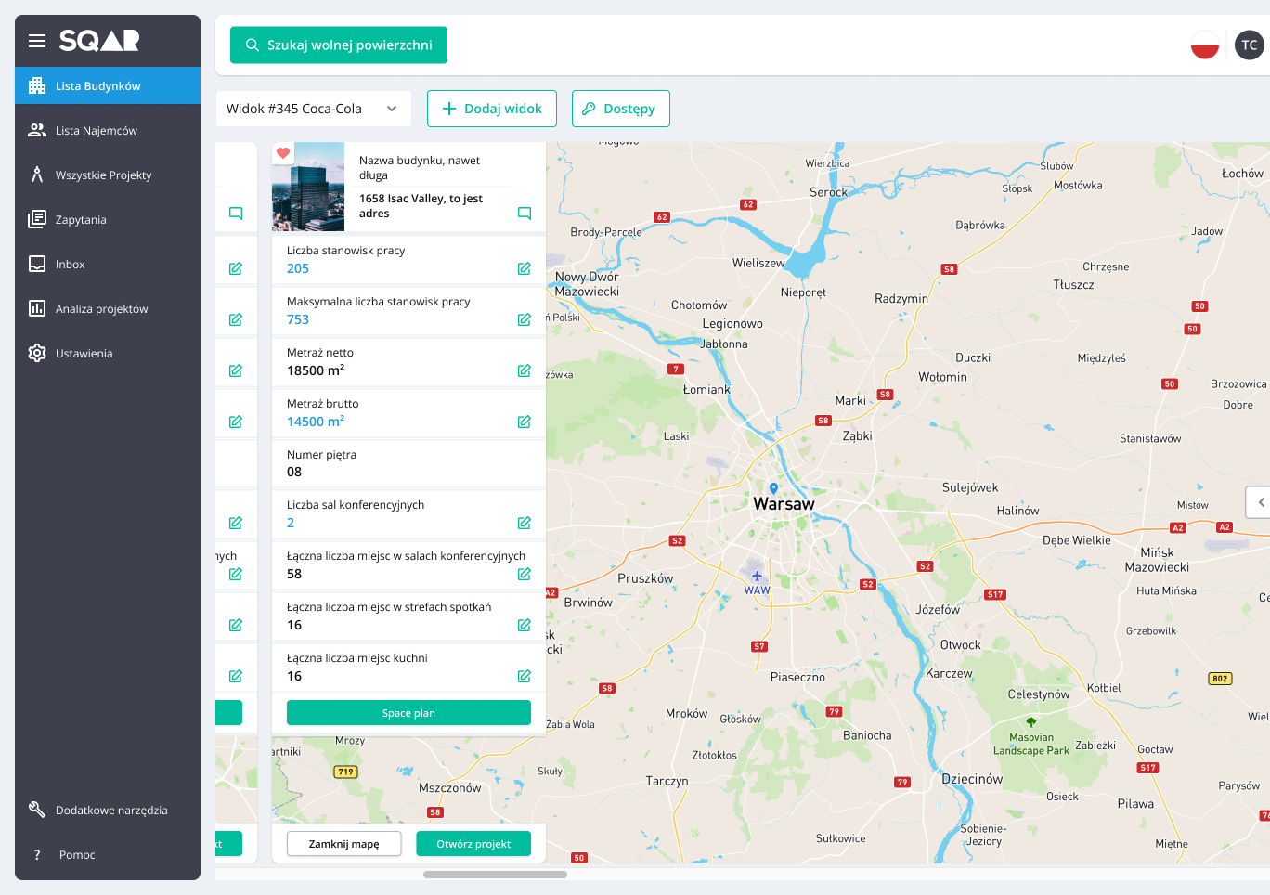Screen dimensions: 1270x895
Task: Edit the Łączna liczba miejsc kuchni value
Action: click(x=525, y=676)
